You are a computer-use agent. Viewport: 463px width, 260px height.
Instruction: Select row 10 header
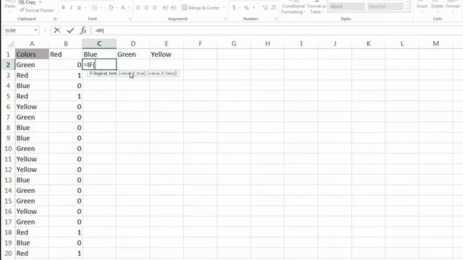(8, 149)
